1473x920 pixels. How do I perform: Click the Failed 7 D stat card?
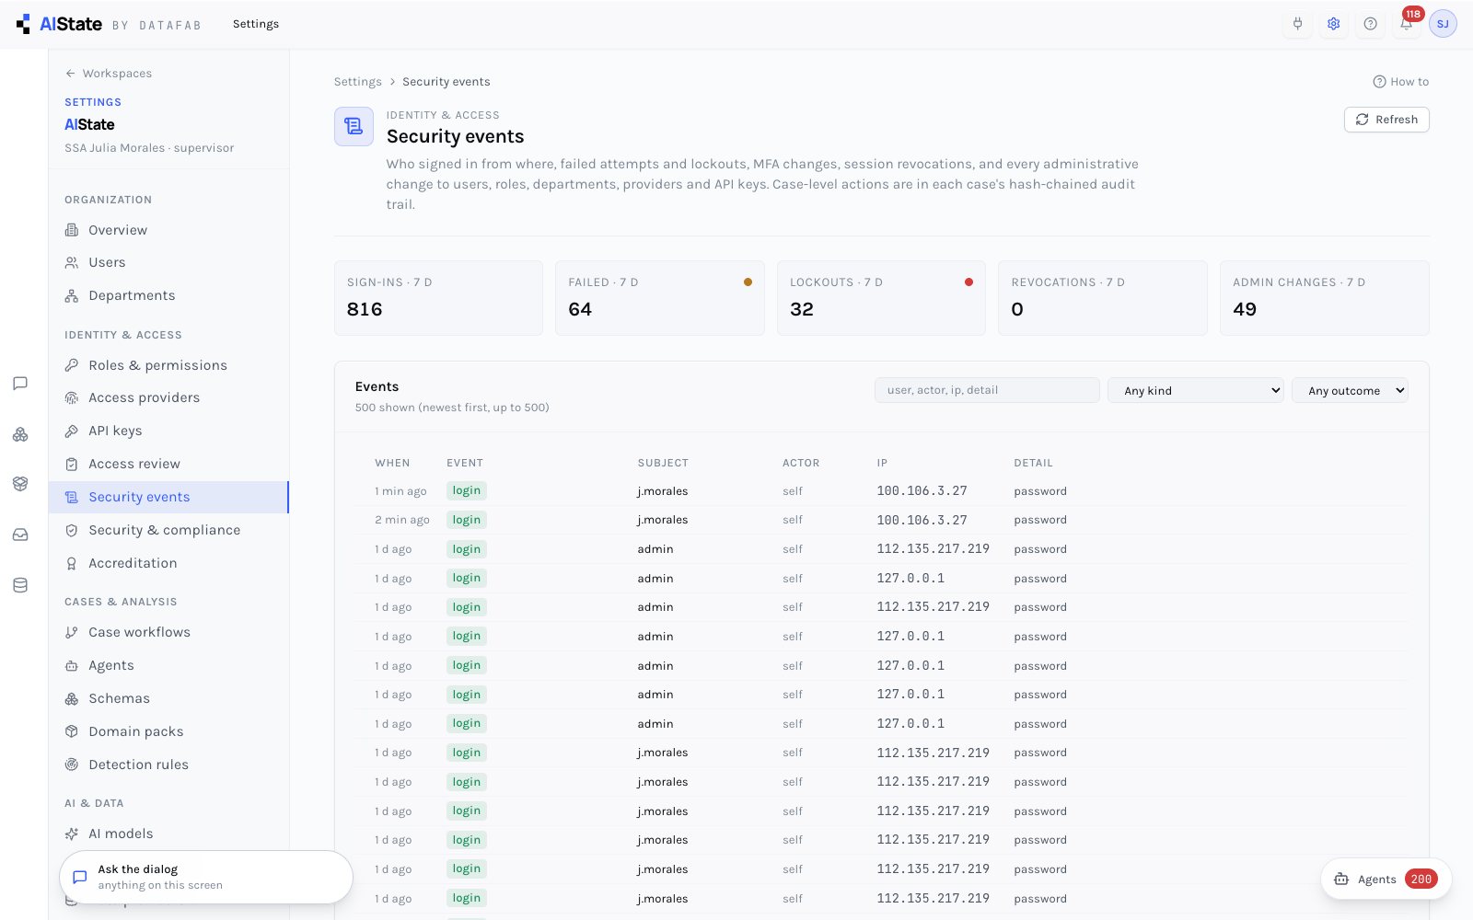[659, 298]
